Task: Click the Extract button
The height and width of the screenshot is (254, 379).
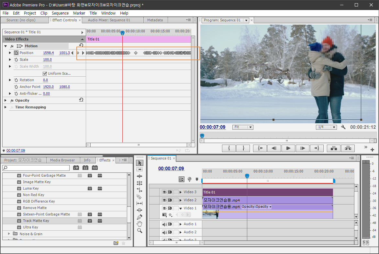Action: tap(348, 148)
